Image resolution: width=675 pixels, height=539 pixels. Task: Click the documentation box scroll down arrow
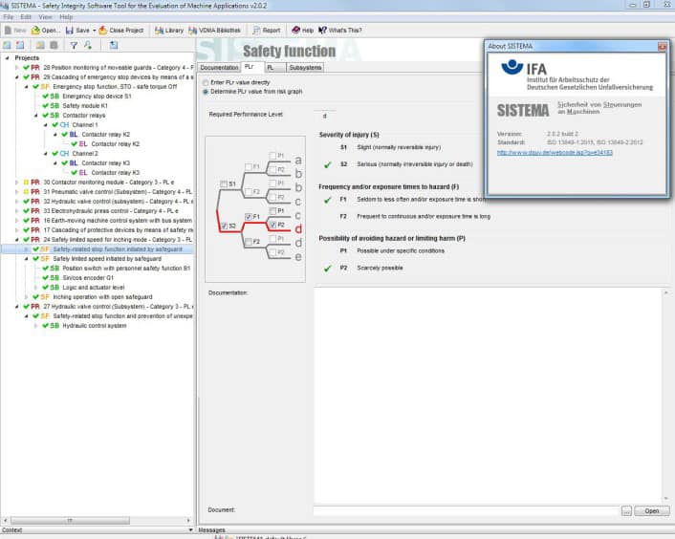tap(666, 498)
